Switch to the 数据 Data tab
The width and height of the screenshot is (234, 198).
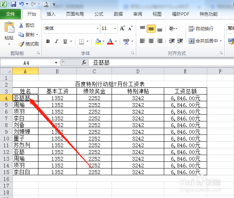(x=118, y=14)
